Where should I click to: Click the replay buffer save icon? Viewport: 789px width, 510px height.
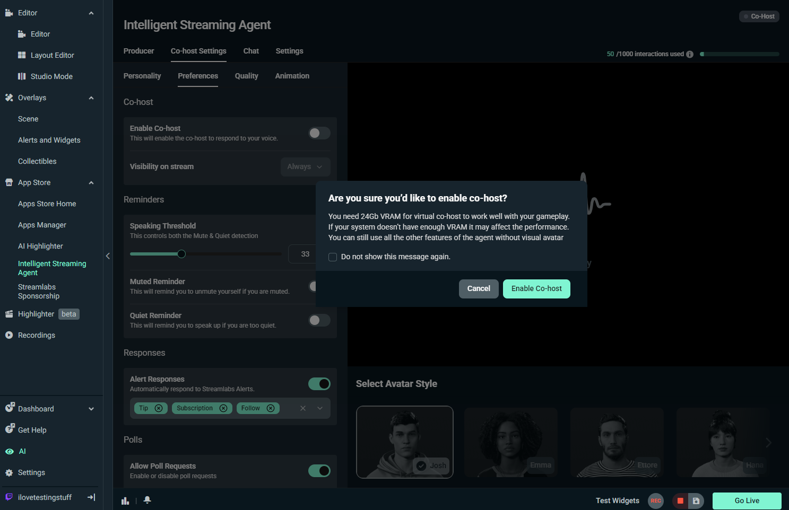pyautogui.click(x=695, y=500)
